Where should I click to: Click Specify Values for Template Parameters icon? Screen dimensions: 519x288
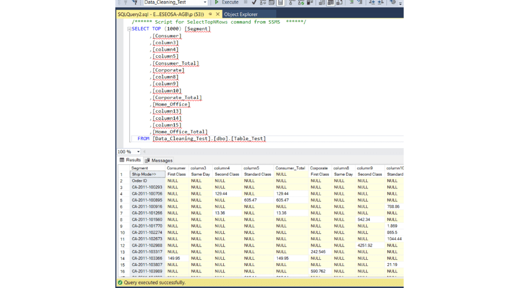pos(393,2)
